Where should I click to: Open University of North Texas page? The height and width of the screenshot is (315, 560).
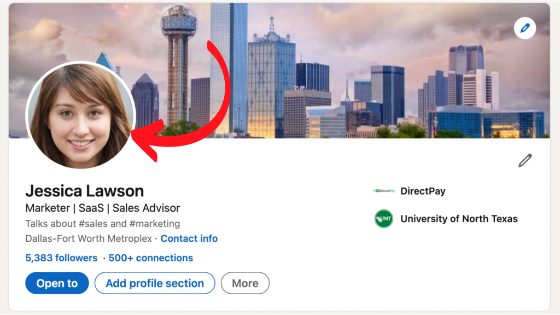coord(459,219)
